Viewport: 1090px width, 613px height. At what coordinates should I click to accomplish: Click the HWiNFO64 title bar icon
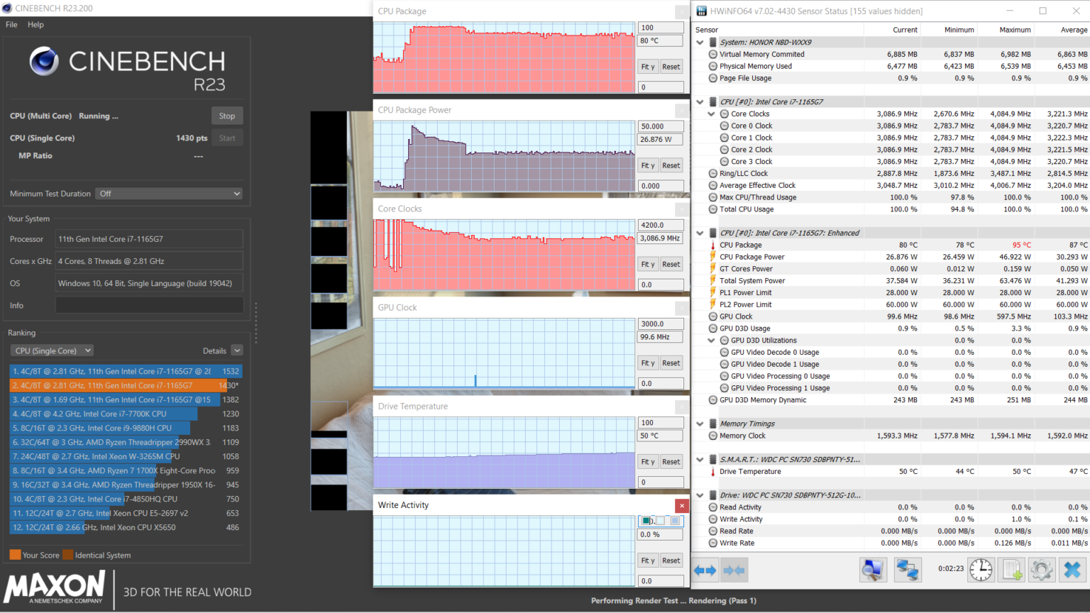(702, 11)
